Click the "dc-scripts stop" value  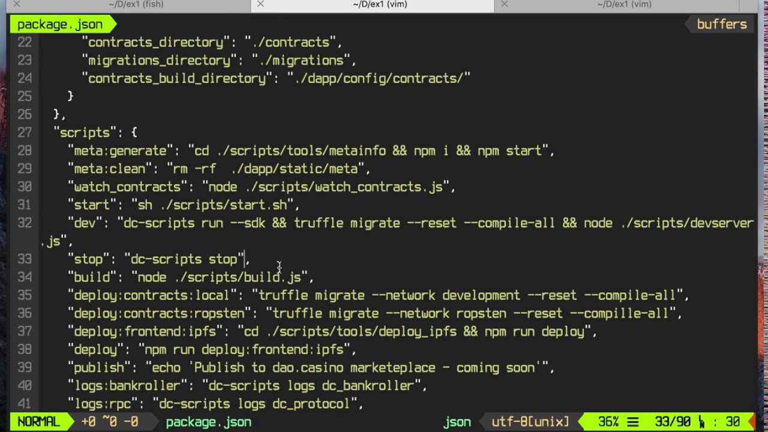tap(184, 259)
